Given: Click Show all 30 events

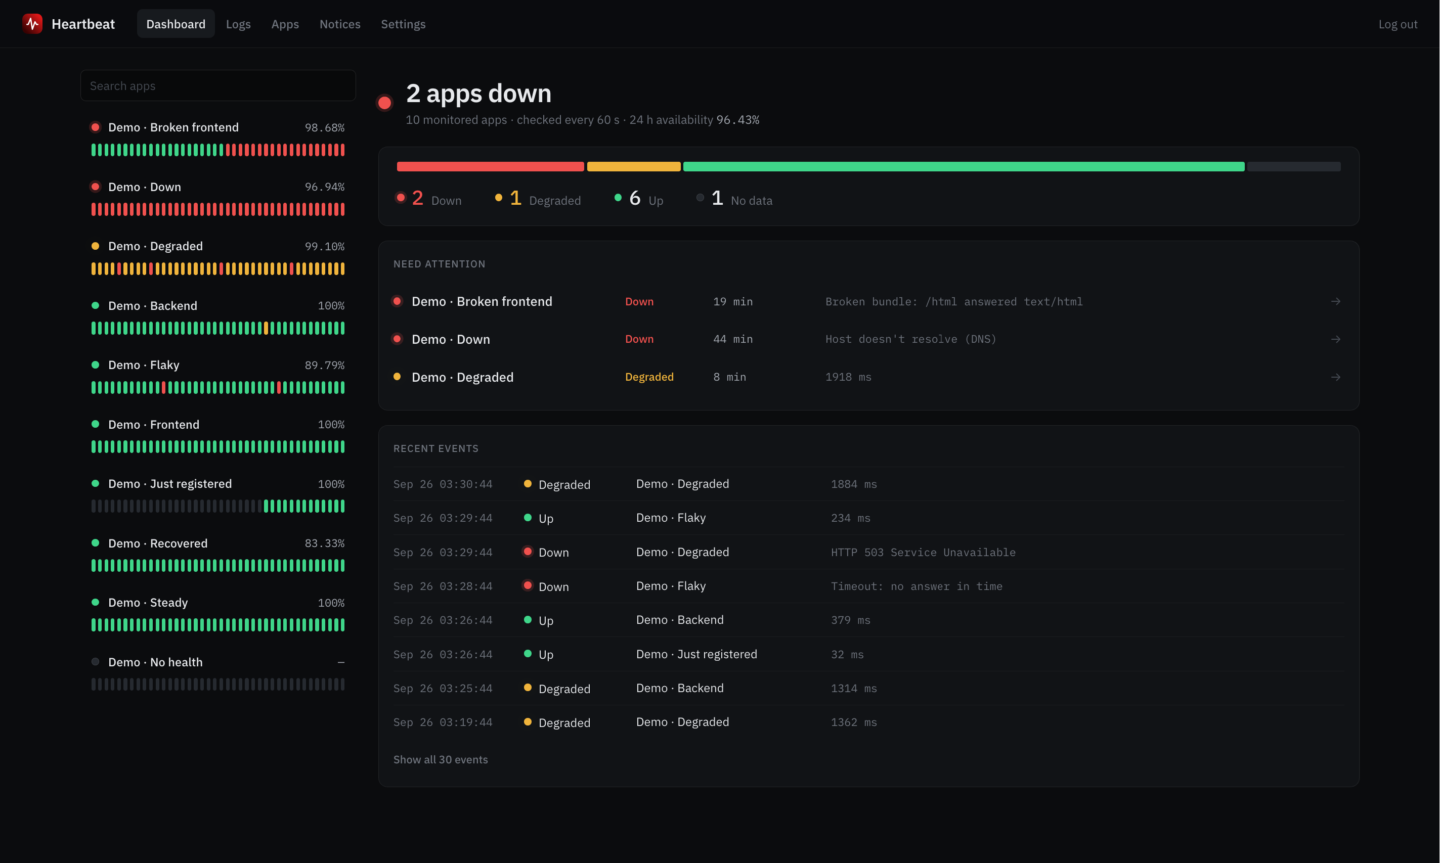Looking at the screenshot, I should (x=441, y=759).
